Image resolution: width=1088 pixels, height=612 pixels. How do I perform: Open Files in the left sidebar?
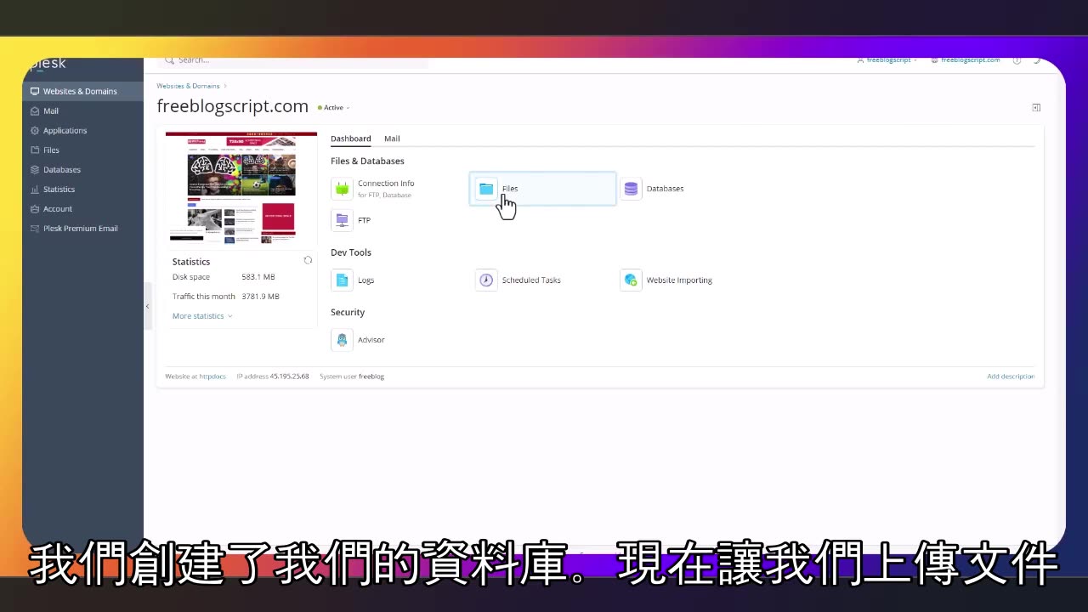pos(82,150)
